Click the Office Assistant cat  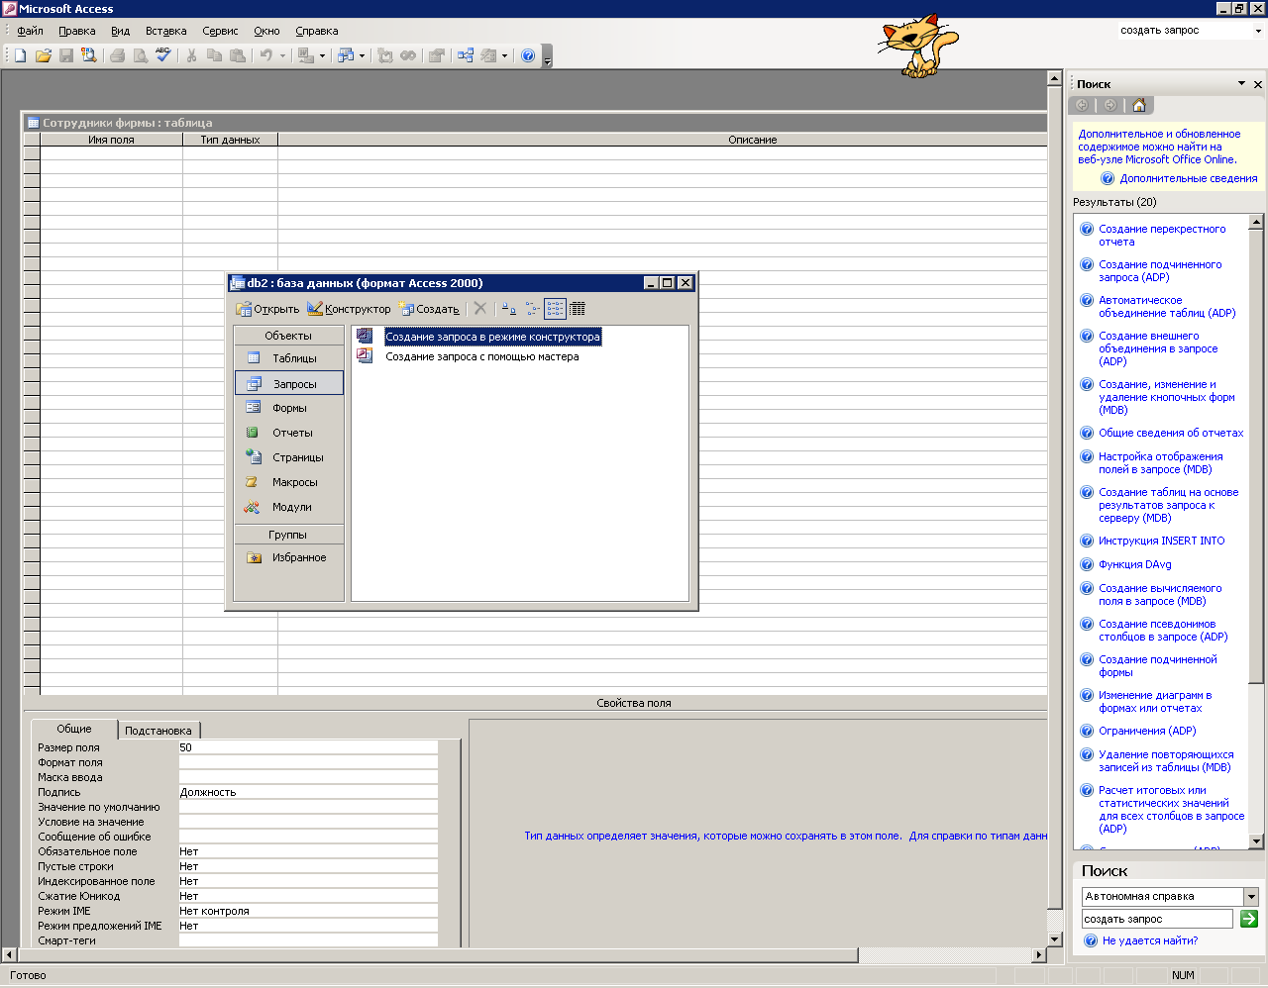(x=917, y=45)
